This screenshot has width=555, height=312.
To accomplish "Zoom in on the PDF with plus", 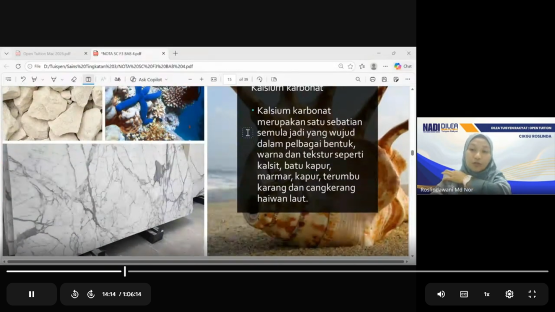I will coord(202,79).
